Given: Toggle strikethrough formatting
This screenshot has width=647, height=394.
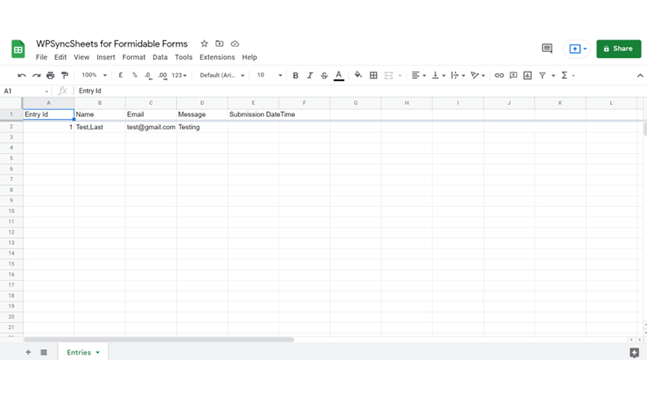Looking at the screenshot, I should pyautogui.click(x=324, y=76).
